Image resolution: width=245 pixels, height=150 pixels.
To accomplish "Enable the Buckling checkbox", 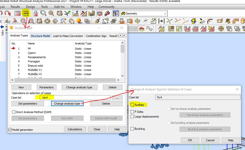I will point(132,129).
